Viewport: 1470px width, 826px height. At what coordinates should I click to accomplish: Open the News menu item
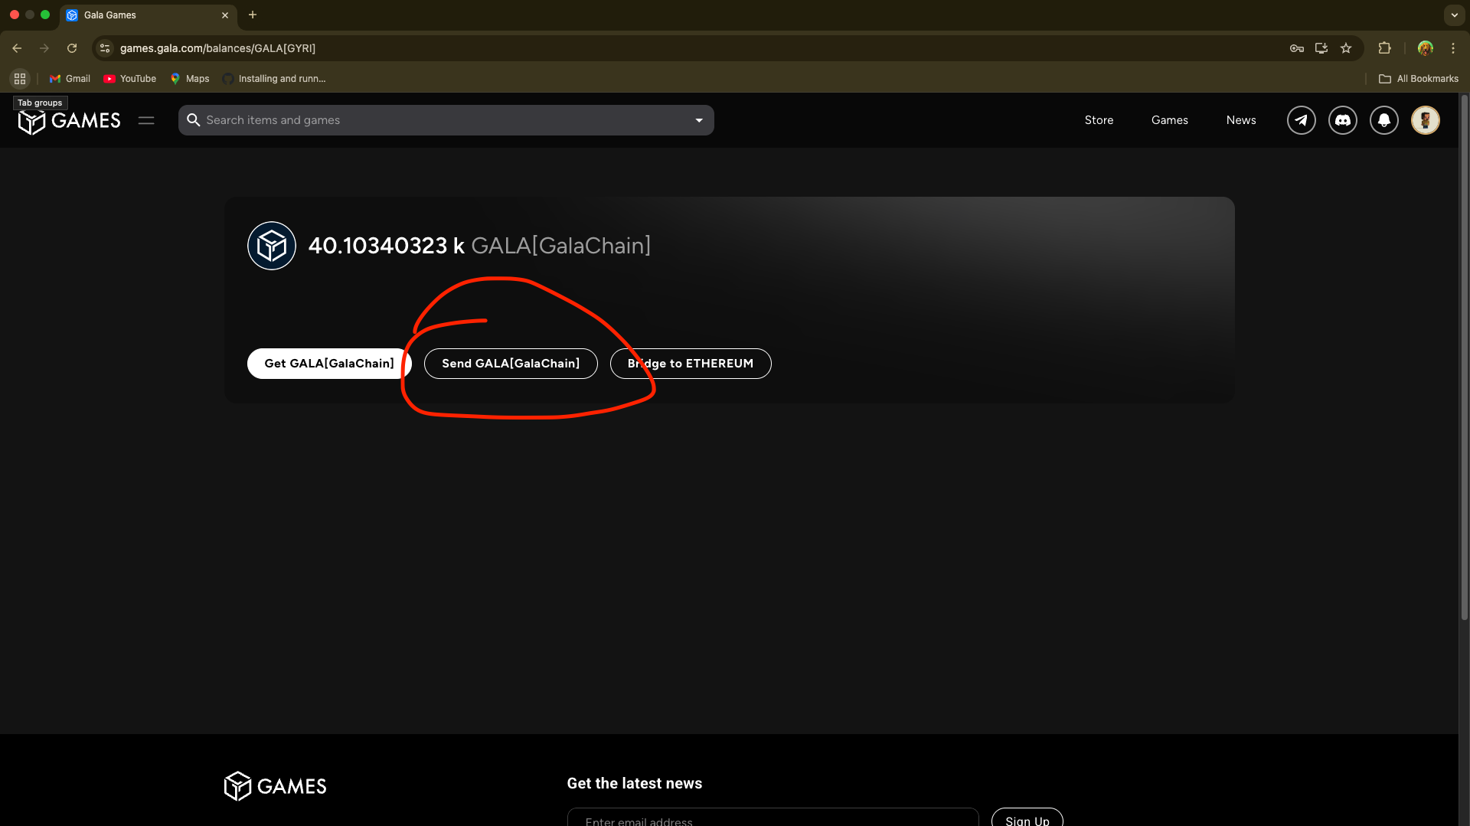[x=1241, y=120]
